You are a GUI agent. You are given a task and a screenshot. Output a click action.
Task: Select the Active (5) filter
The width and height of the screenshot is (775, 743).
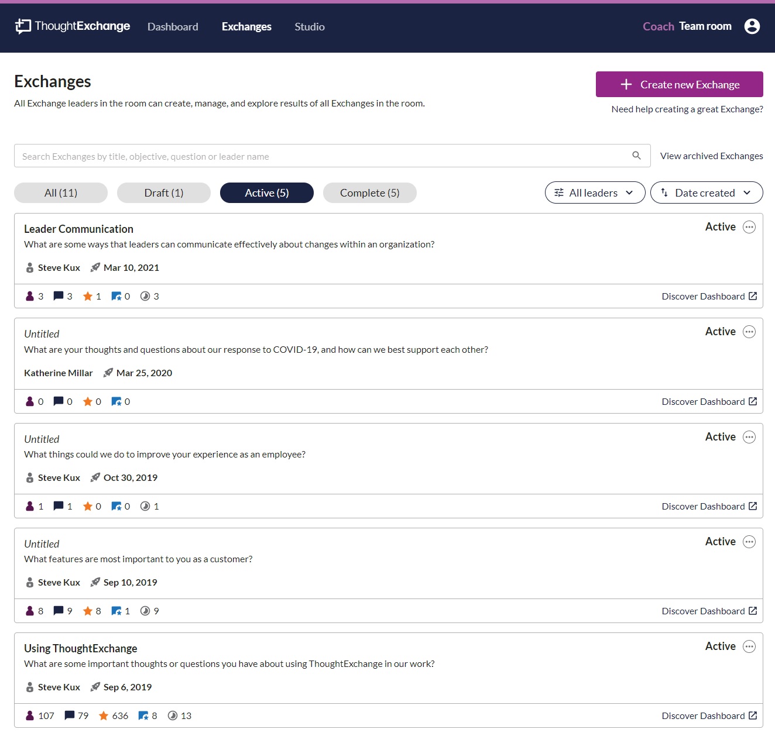pos(267,192)
